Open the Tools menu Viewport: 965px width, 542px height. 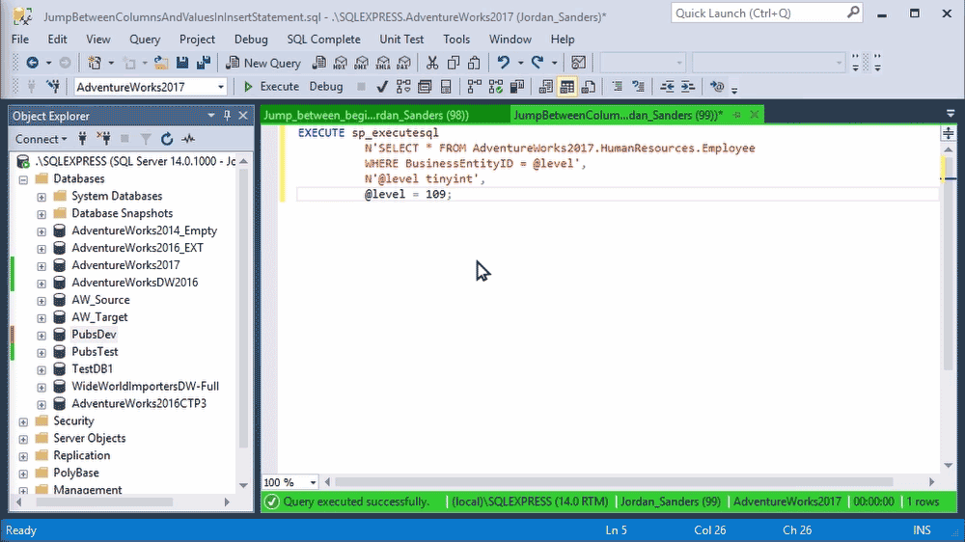456,40
